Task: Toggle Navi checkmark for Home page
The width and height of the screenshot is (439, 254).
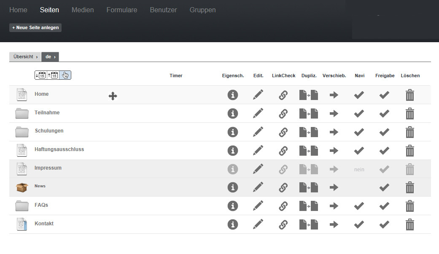Action: (359, 95)
